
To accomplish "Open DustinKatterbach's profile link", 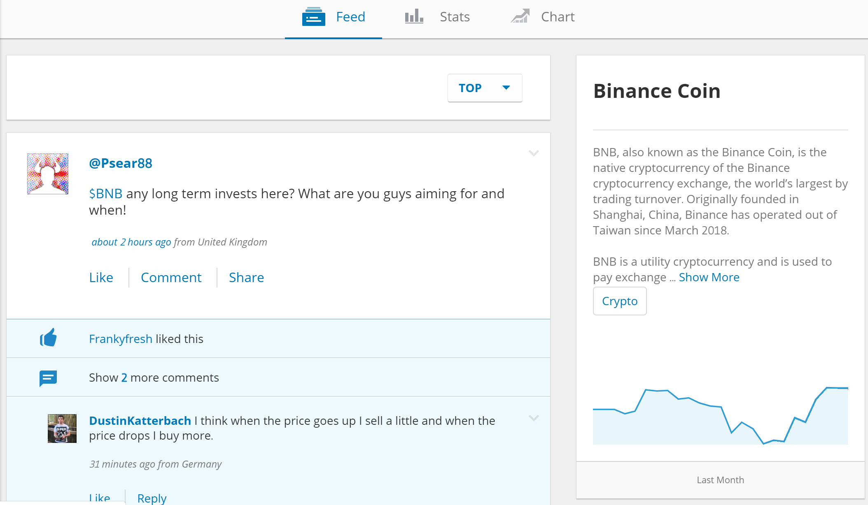I will tap(140, 421).
